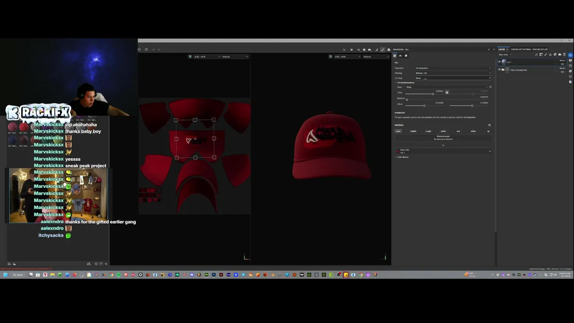The height and width of the screenshot is (323, 574).
Task: Expand the Color Spaces section
Action: [x=396, y=157]
